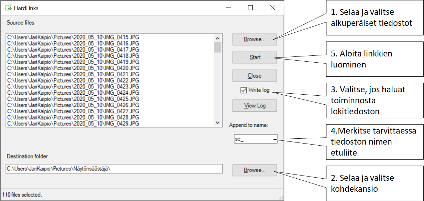This screenshot has width=424, height=201.
Task: Pick IMG_0425.JPG from source files
Action: [73, 99]
